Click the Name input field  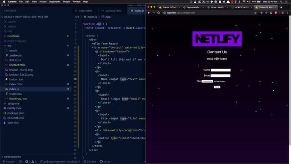pos(221,70)
